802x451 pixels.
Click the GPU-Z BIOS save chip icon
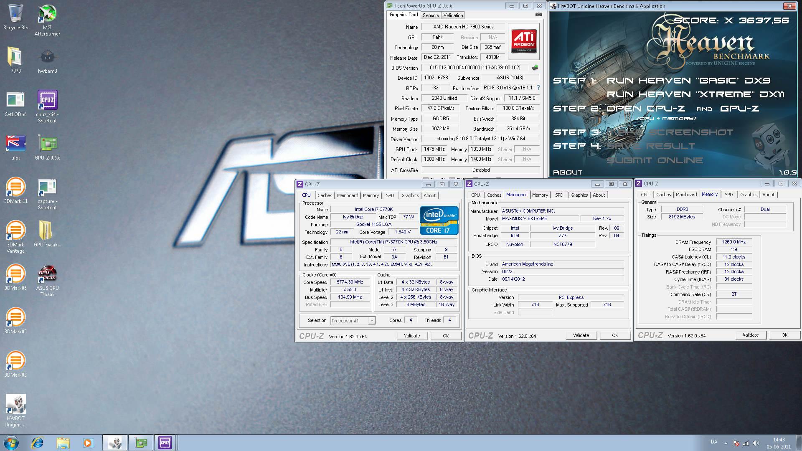[535, 67]
